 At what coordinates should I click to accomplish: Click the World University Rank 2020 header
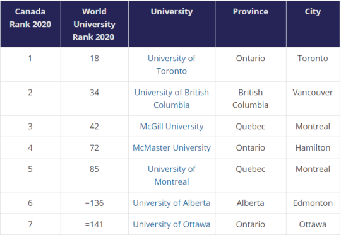click(94, 24)
